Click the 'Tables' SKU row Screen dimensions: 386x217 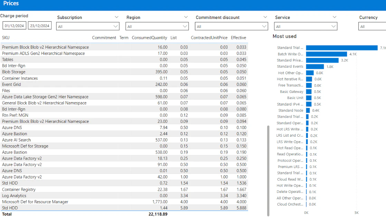pyautogui.click(x=124, y=59)
